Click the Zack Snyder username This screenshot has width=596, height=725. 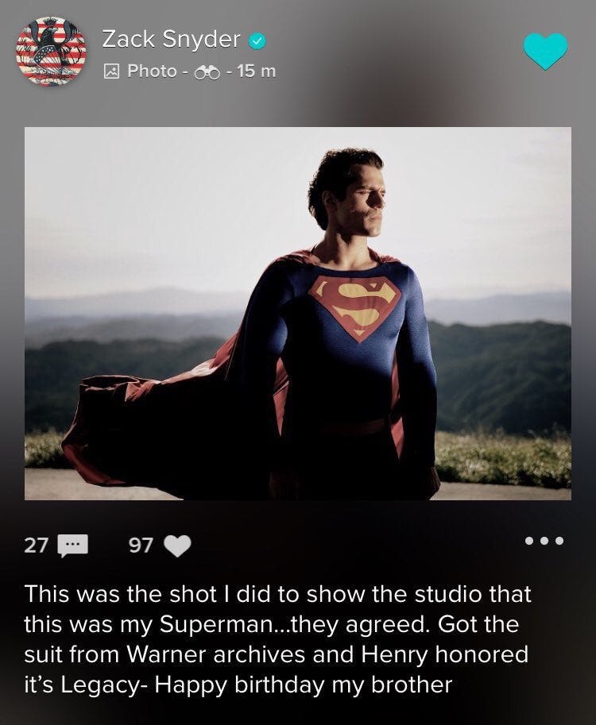tap(171, 39)
